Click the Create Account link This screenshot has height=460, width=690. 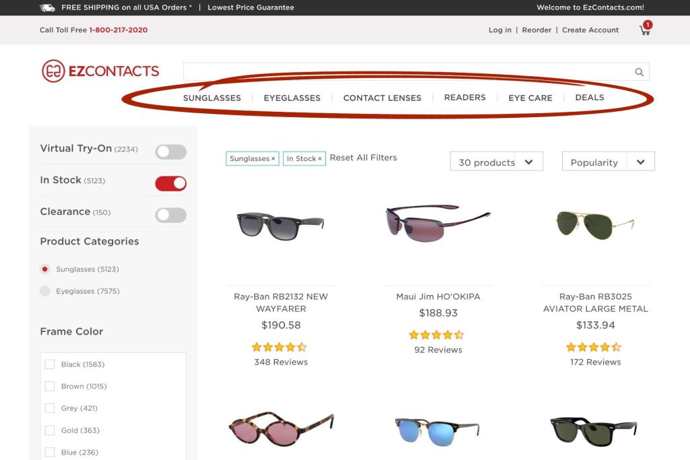(x=590, y=30)
